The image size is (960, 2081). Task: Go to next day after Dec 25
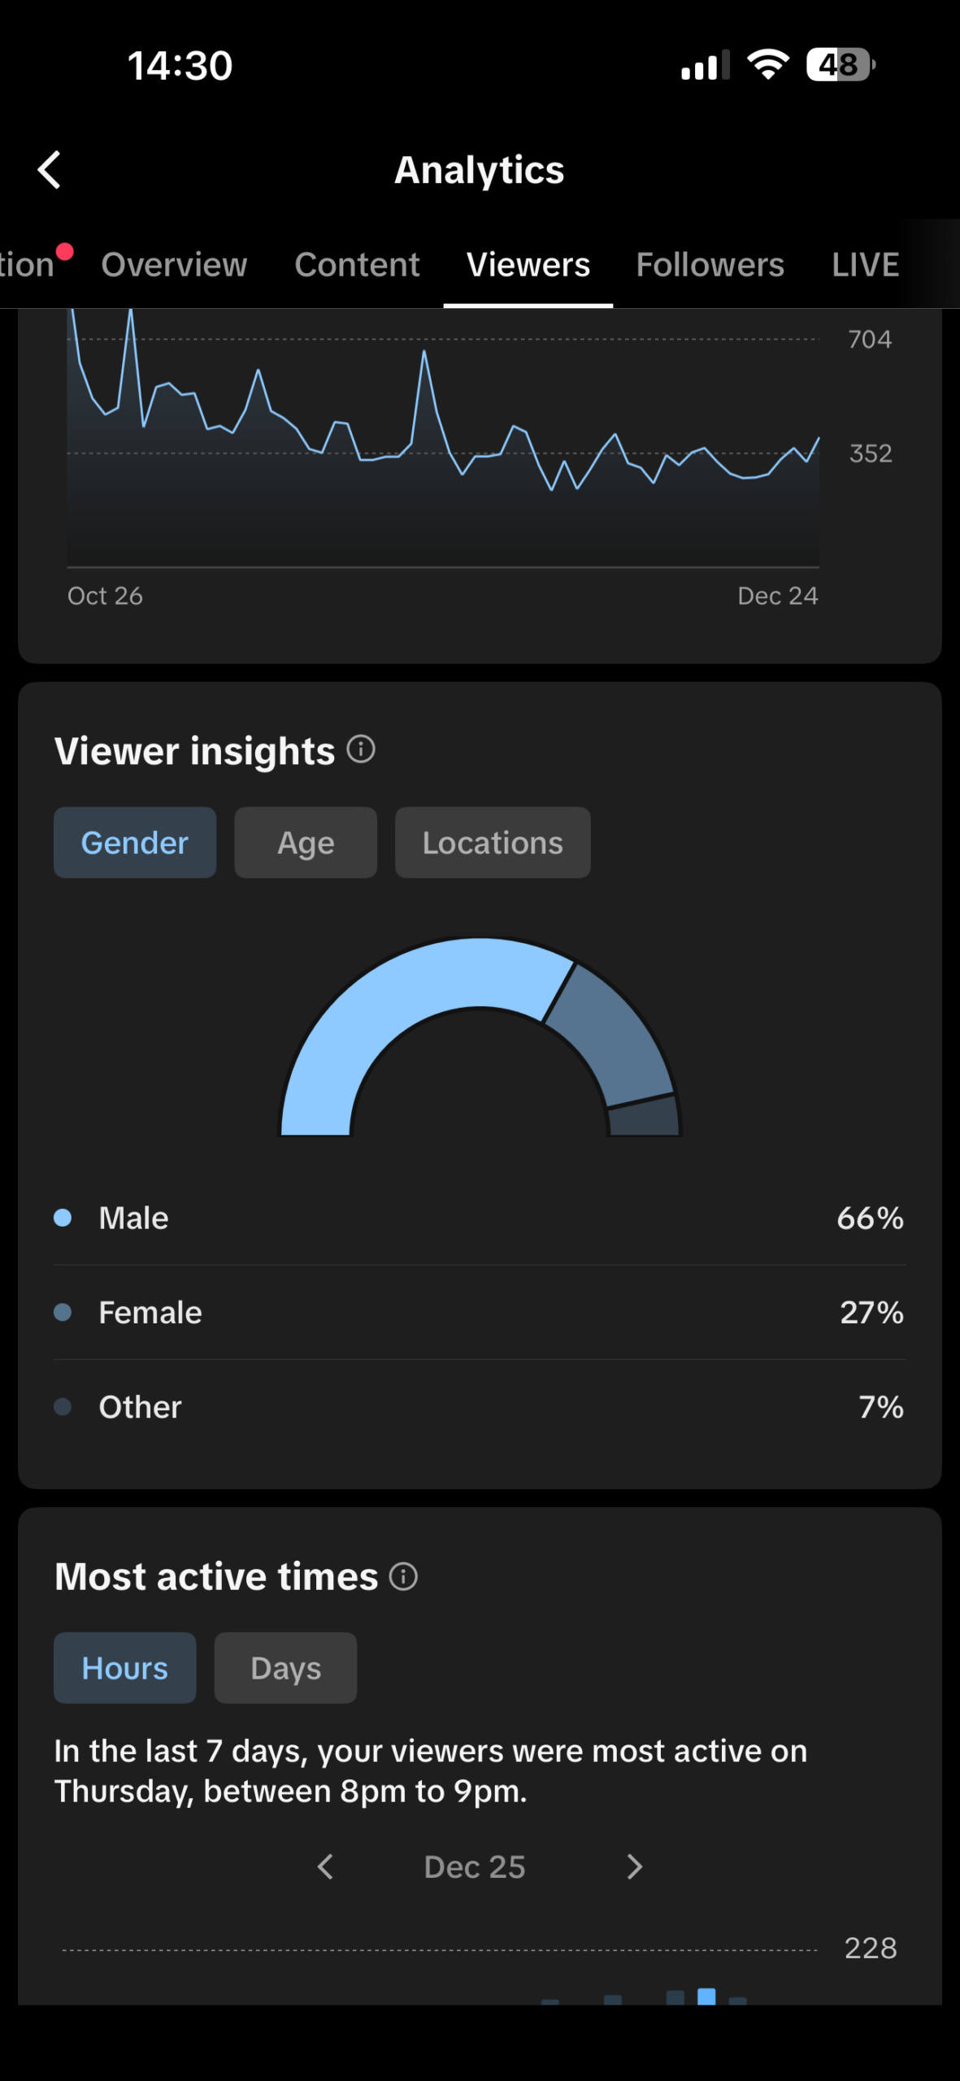(635, 1866)
